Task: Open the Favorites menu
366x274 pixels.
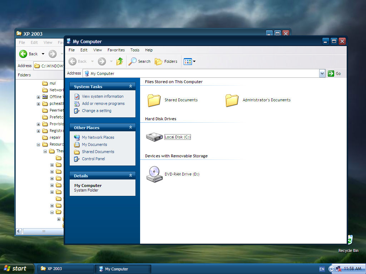Action: (x=116, y=50)
